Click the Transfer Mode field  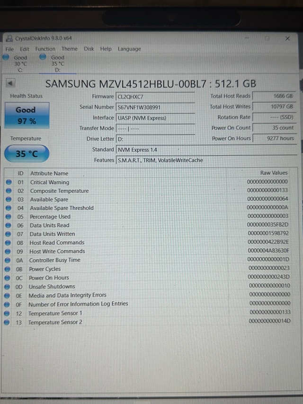(155, 128)
